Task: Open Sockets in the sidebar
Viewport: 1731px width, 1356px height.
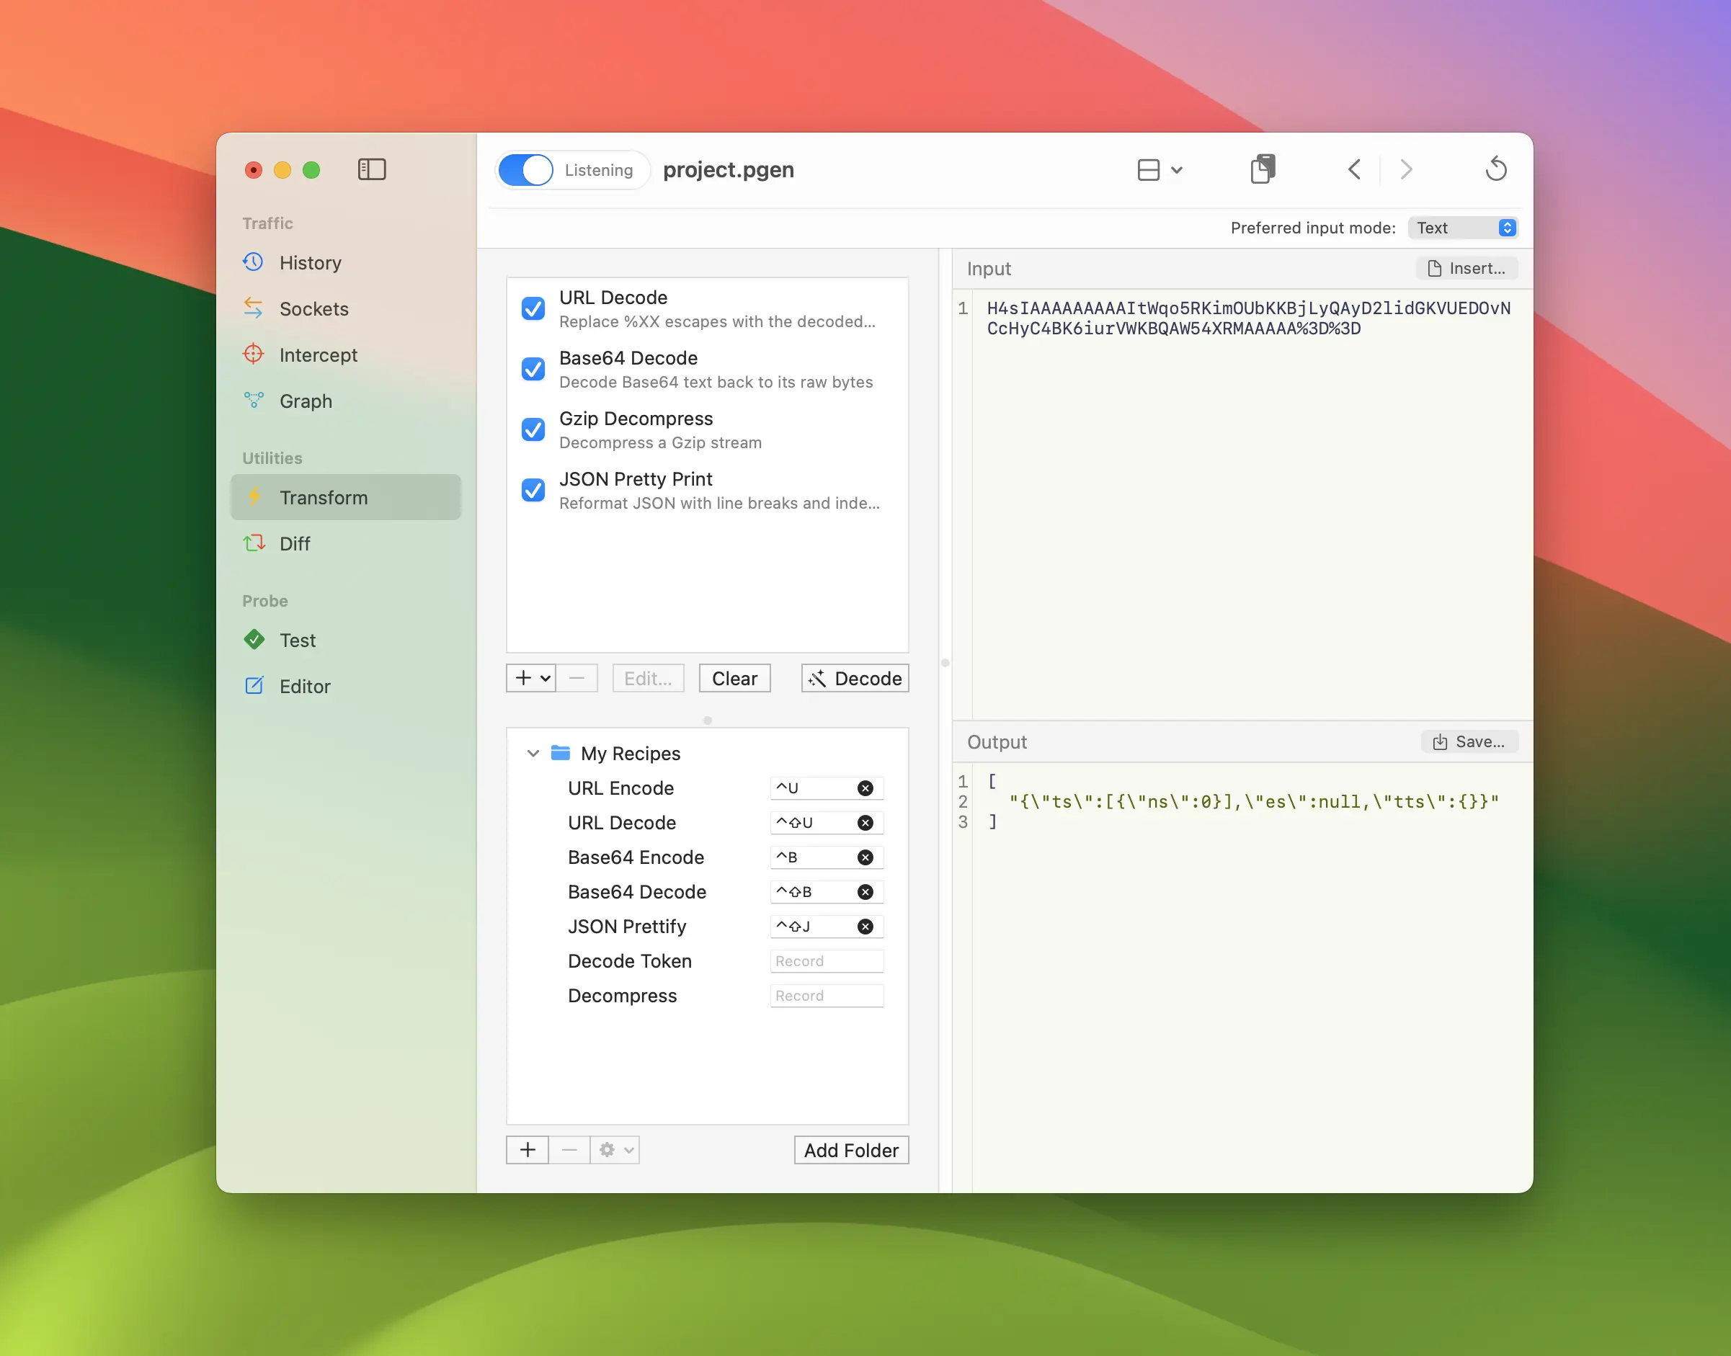Action: tap(346, 308)
